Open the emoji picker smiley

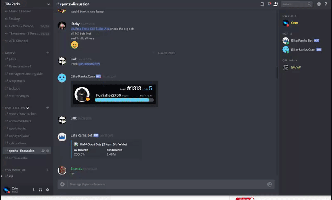(269, 184)
